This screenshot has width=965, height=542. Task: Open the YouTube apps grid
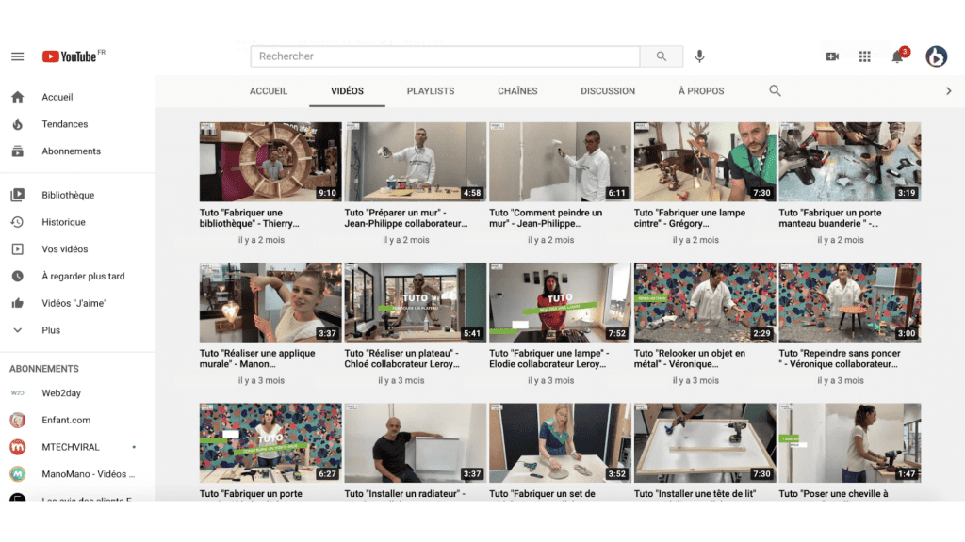click(865, 56)
